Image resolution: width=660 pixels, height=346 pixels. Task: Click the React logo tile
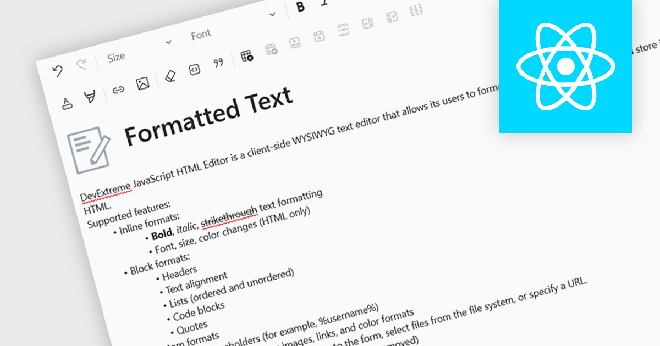coord(565,66)
